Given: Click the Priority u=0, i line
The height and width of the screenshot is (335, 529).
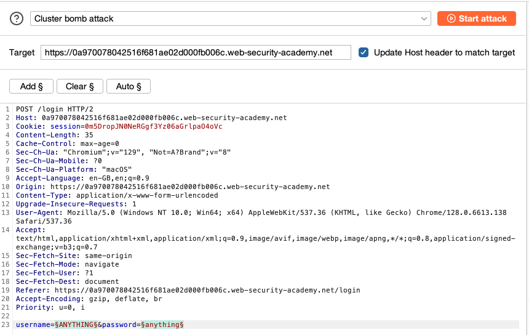Looking at the screenshot, I should 50,307.
